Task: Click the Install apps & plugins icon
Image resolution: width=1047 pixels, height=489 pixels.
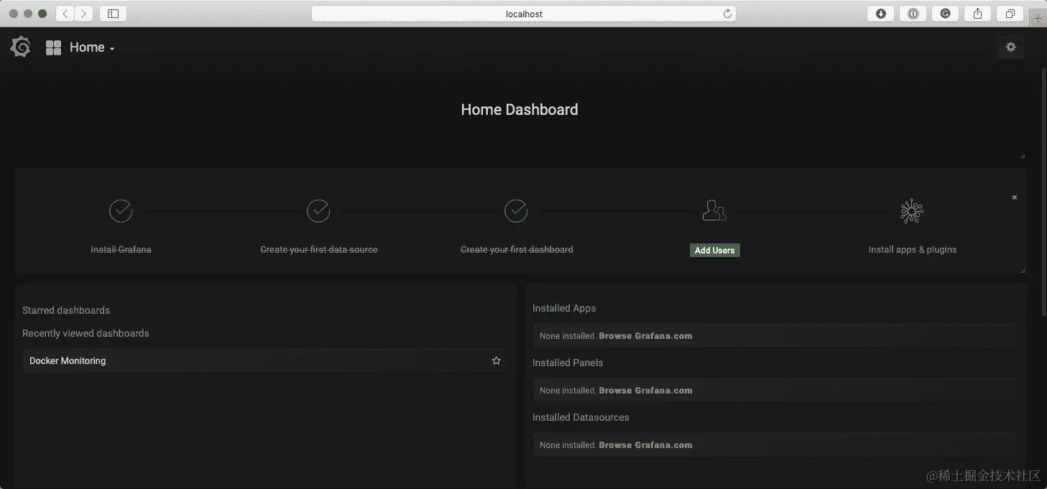Action: (912, 211)
